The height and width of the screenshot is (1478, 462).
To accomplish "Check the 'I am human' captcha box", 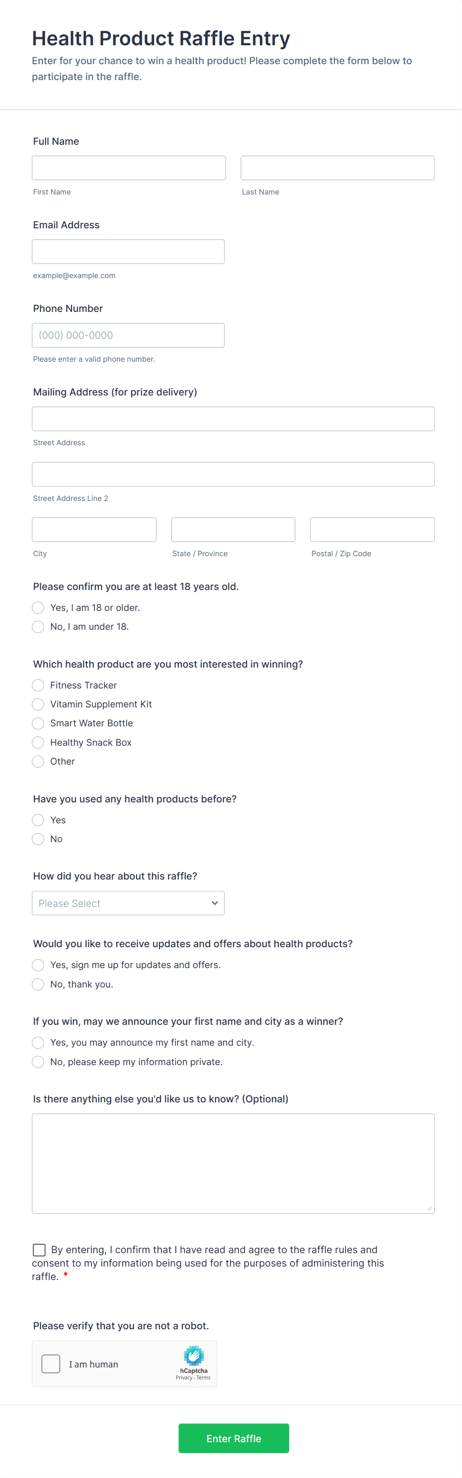I will click(x=51, y=1364).
